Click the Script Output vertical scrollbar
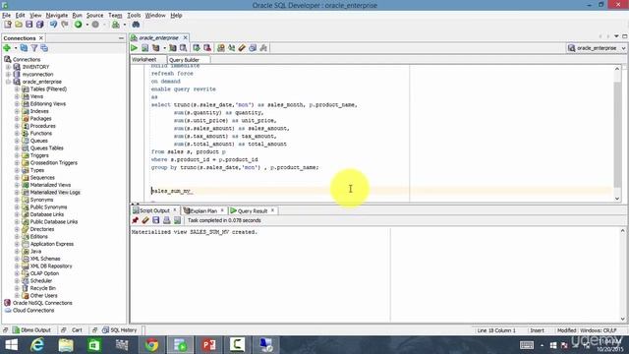 coord(622,275)
